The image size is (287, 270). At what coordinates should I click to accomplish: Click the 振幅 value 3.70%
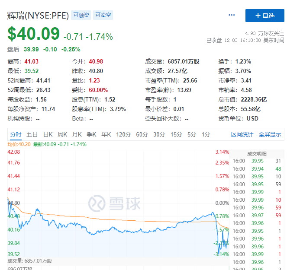(x=243, y=71)
